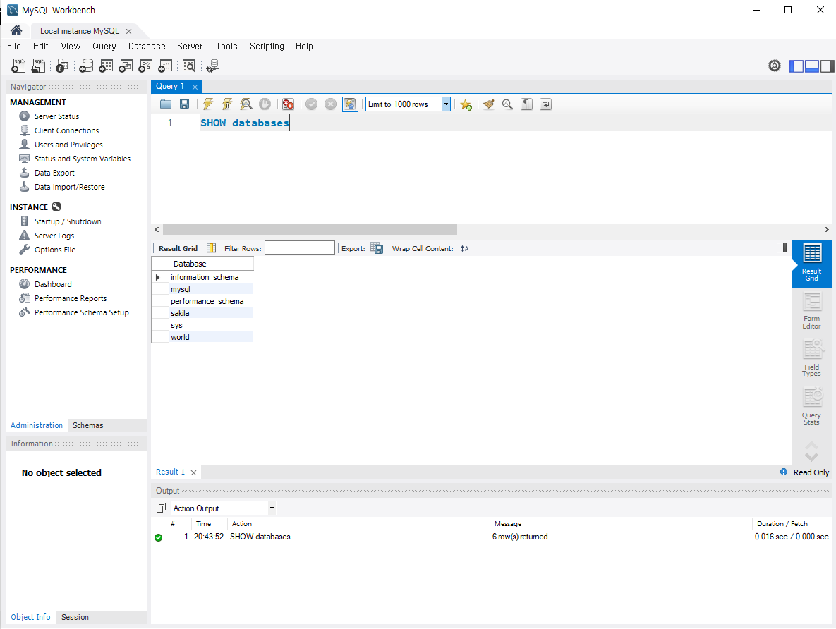Close the Result 1 tab

click(193, 473)
